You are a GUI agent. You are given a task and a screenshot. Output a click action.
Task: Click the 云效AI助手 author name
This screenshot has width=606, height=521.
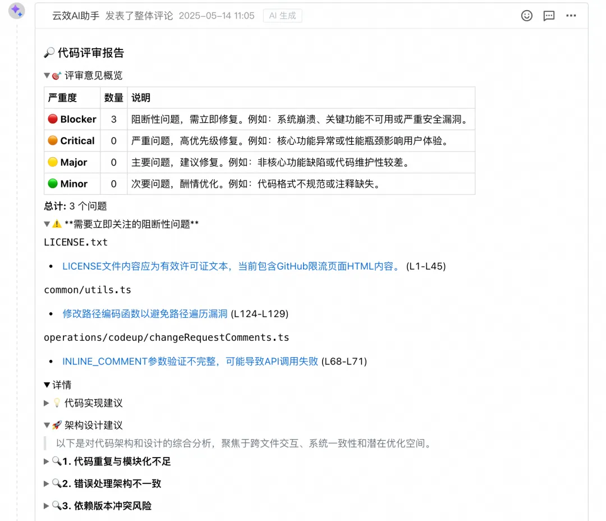[x=76, y=16]
